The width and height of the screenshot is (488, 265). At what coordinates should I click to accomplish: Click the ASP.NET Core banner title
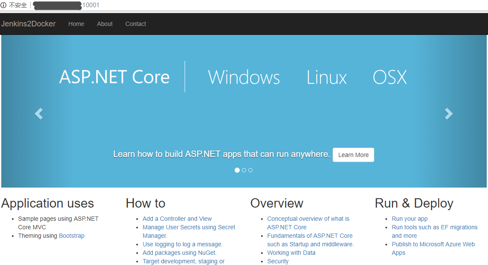point(115,77)
